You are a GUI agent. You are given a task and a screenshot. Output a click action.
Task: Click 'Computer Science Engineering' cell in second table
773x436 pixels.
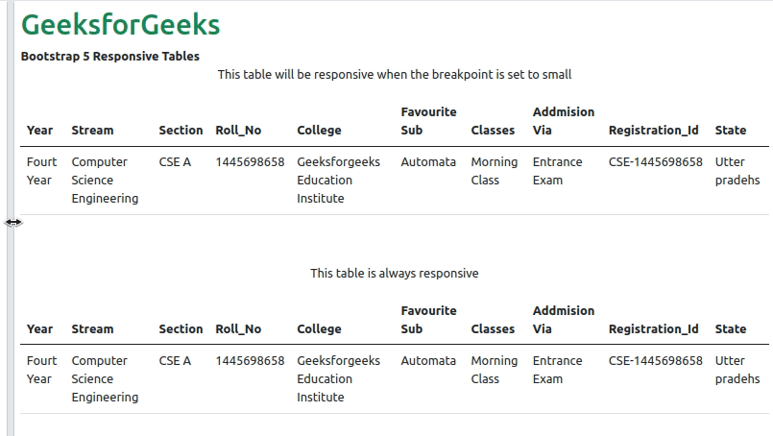[x=105, y=378]
